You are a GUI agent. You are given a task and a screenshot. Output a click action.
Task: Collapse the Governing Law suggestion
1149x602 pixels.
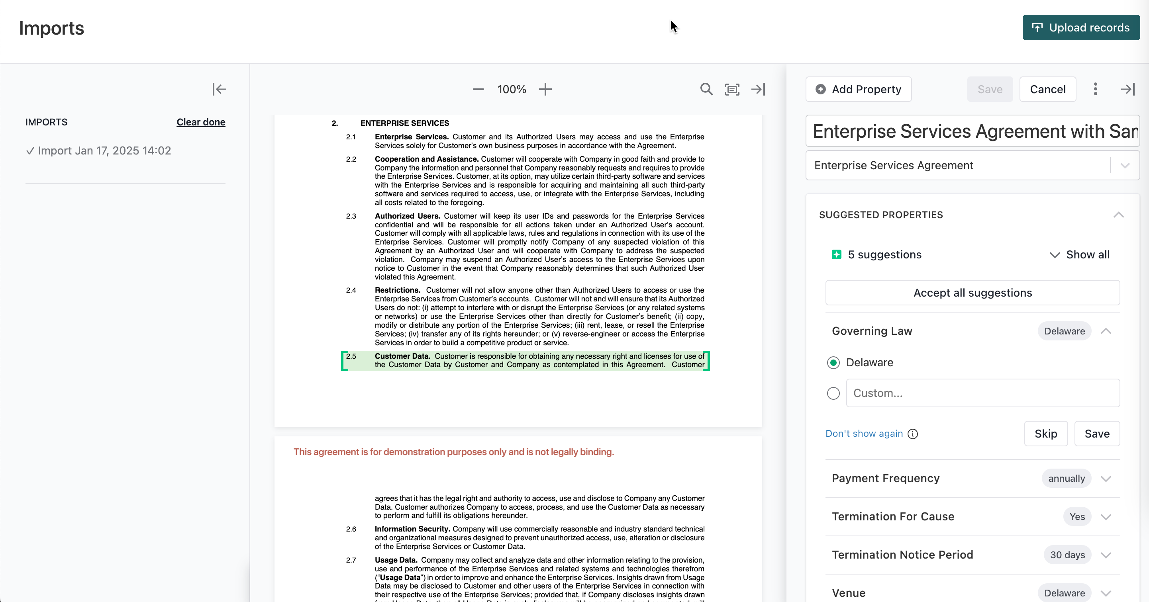[x=1105, y=331]
